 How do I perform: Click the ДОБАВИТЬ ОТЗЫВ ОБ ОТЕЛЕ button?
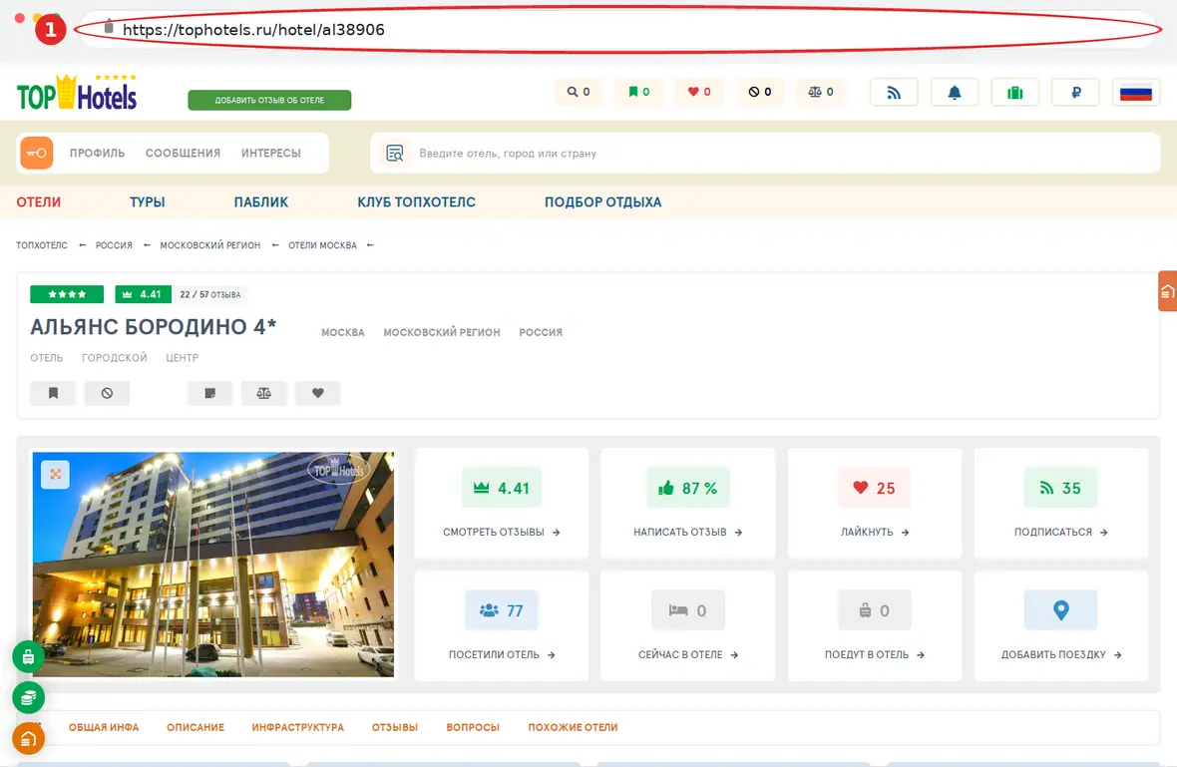coord(269,100)
